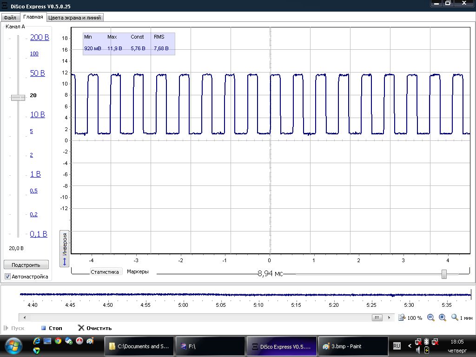The height and width of the screenshot is (357, 476).
Task: Click the RU language indicator
Action: click(x=397, y=346)
